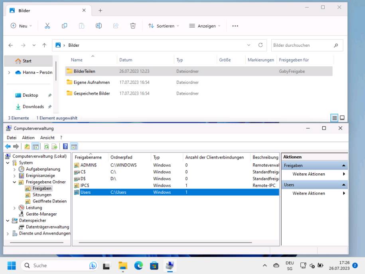Expand the Dienste und Anwendungen node
Screen dimensions: 365x274
coord(7,233)
